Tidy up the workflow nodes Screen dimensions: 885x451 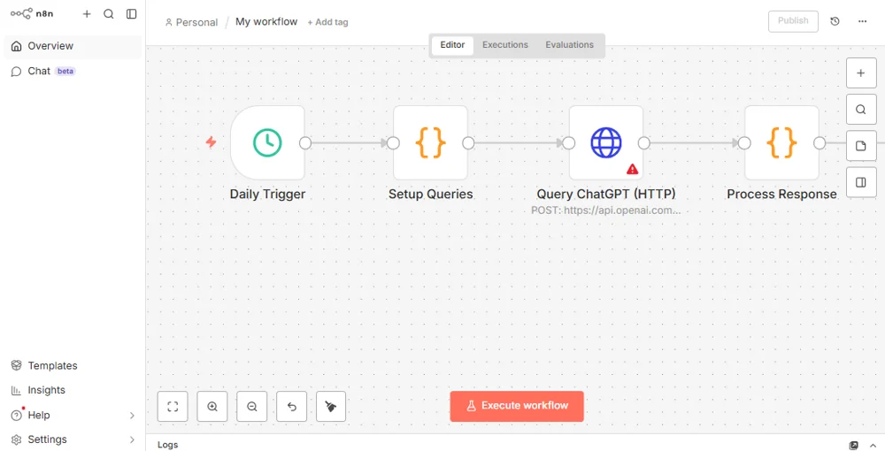pyautogui.click(x=331, y=407)
